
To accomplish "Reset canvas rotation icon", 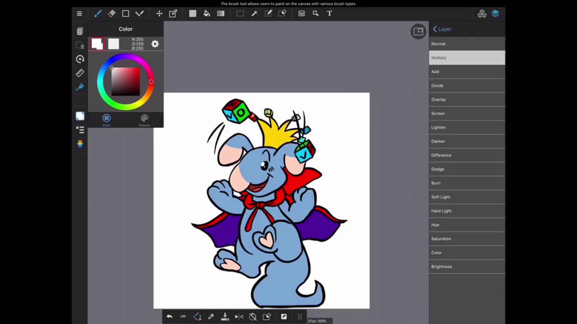I will [x=253, y=317].
